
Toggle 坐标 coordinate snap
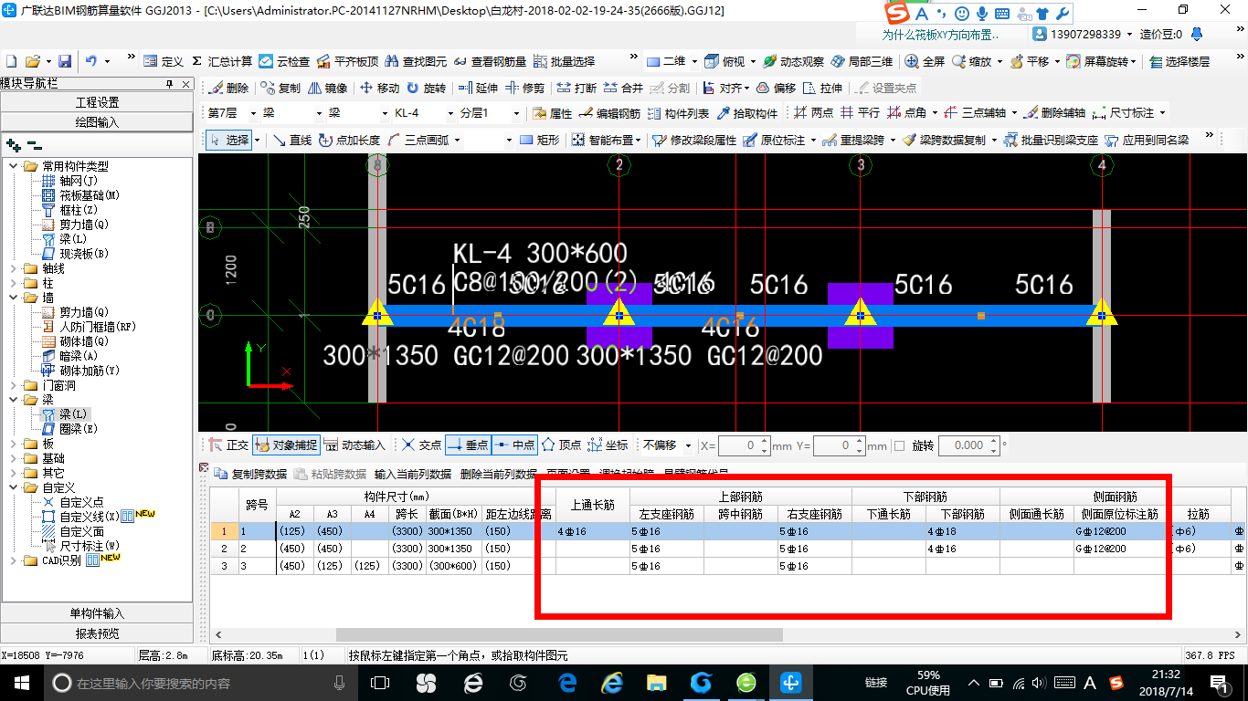click(608, 445)
